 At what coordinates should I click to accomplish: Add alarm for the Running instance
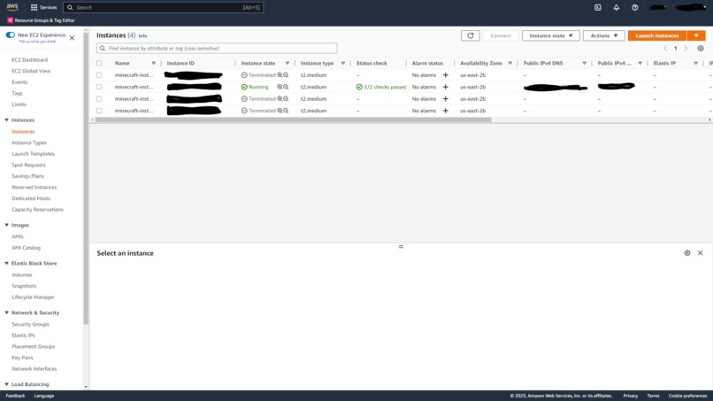pos(445,87)
